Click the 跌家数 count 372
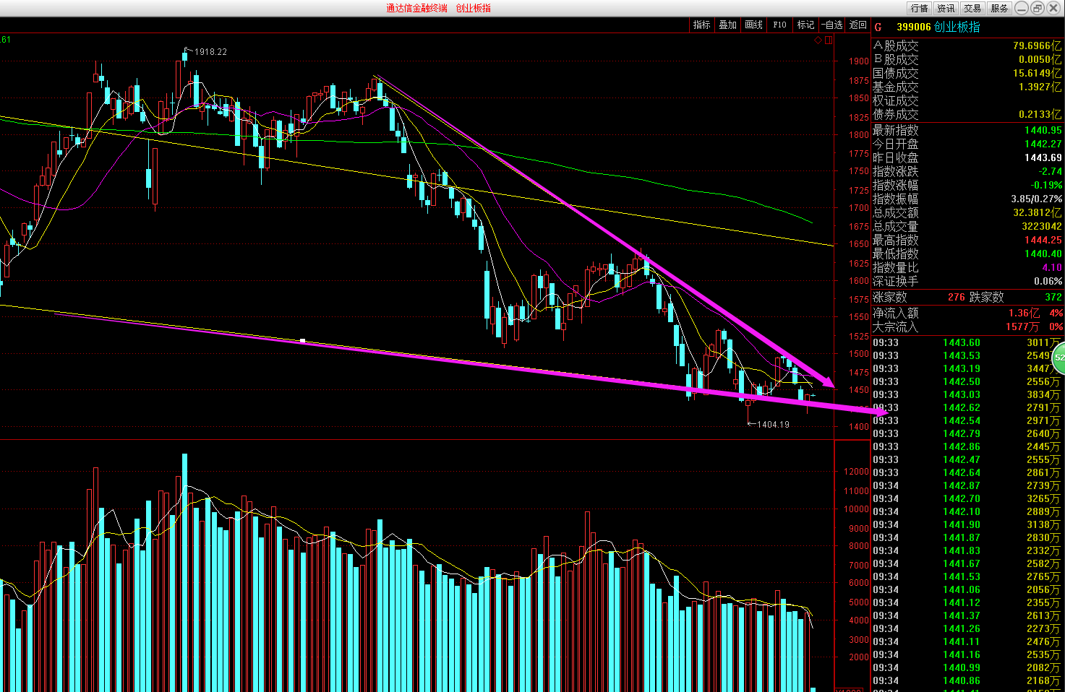Screen dimensions: 1065x692 (1053, 297)
